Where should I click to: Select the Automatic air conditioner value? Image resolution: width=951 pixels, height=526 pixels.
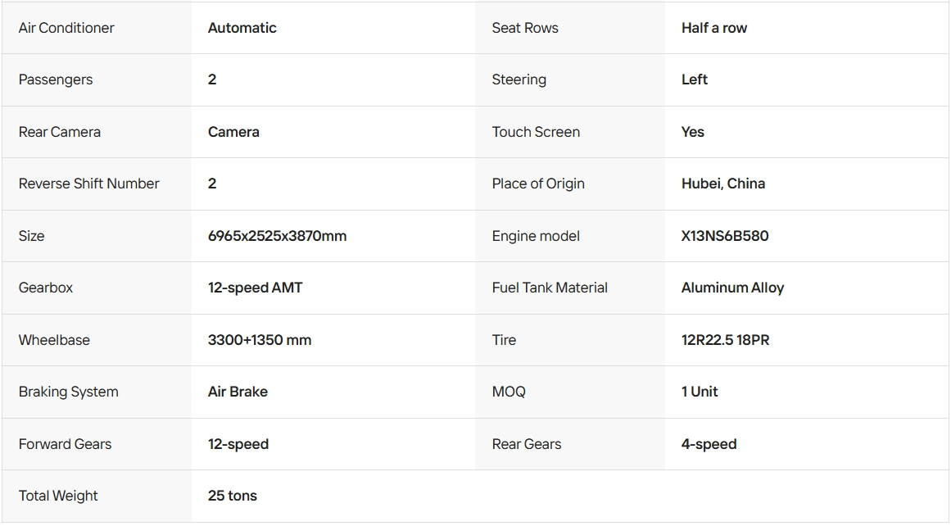pyautogui.click(x=242, y=28)
